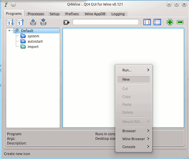Click the collapse tree toolbar icon

20,22
